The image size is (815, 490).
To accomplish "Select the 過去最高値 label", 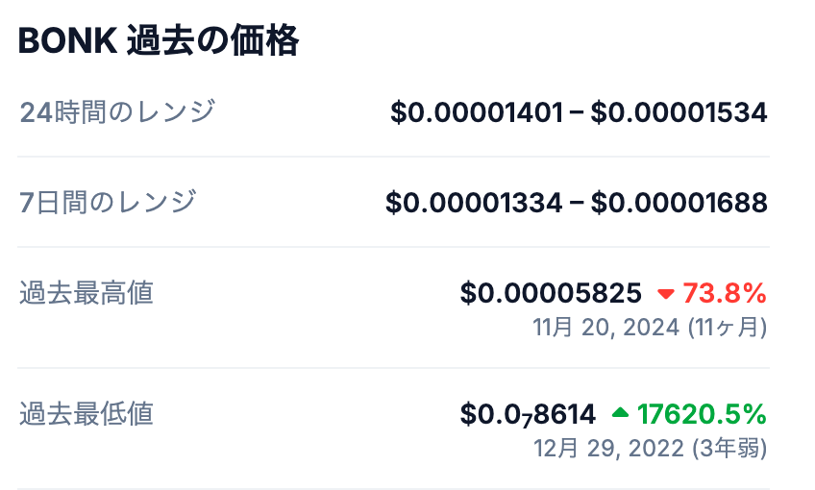I will (86, 292).
